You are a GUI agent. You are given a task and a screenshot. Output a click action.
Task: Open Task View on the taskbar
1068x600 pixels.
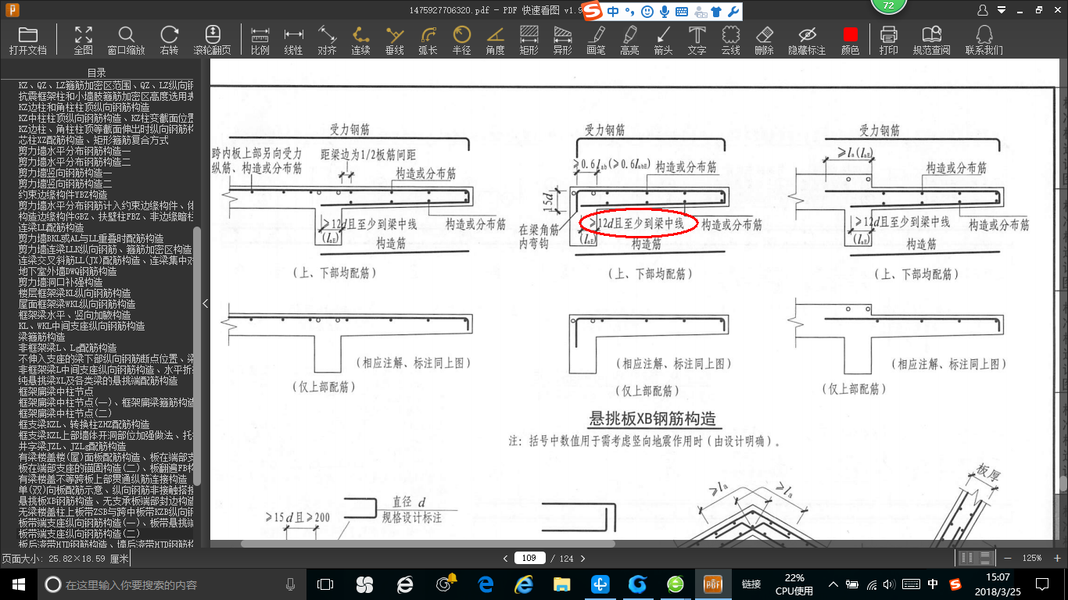click(x=324, y=584)
